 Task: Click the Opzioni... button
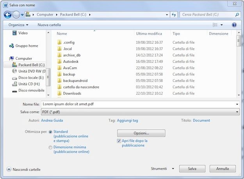click(141, 133)
